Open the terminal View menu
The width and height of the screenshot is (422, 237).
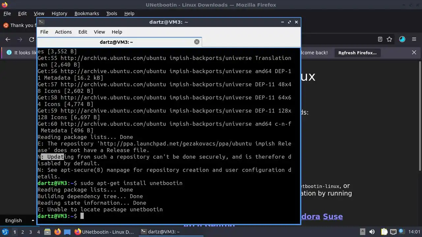tap(99, 32)
